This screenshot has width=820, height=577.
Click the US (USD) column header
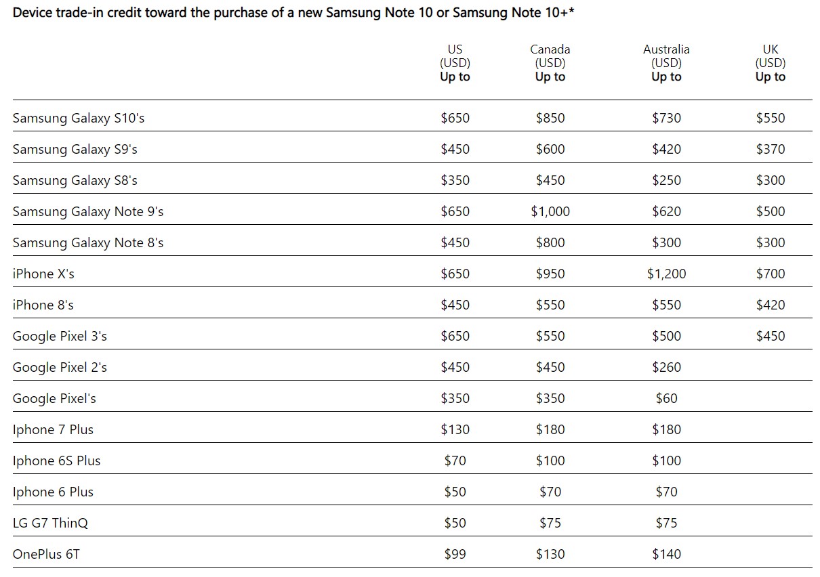(455, 63)
